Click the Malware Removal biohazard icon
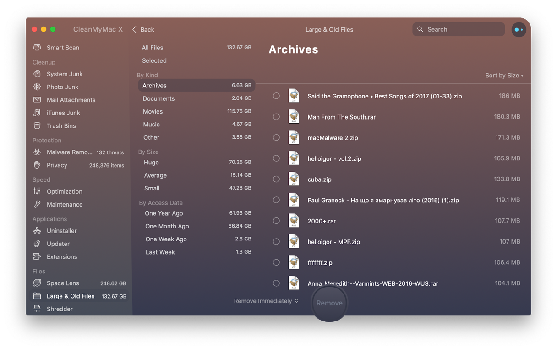Screen dimensions: 557x348 click(x=37, y=152)
